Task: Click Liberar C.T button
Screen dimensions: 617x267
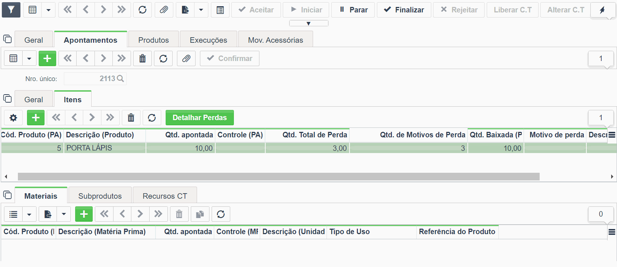Action: (513, 10)
